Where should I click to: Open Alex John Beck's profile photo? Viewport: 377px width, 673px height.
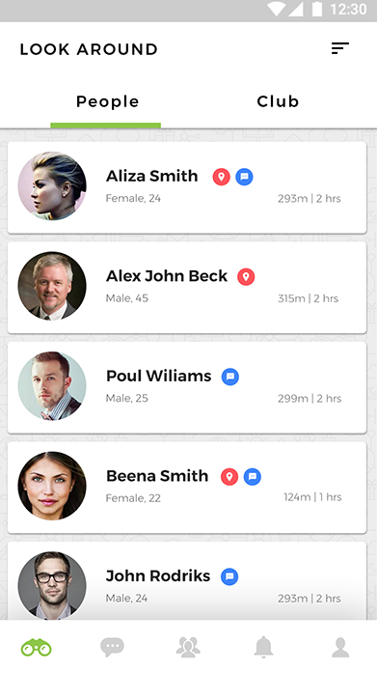point(52,286)
